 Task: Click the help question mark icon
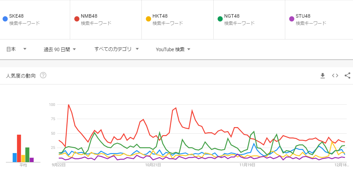(43, 75)
